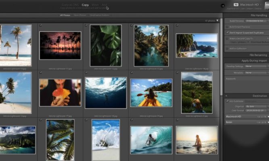The width and height of the screenshot is (269, 161).
Task: Open the Metadata preset dropdown
Action: tap(256, 72)
